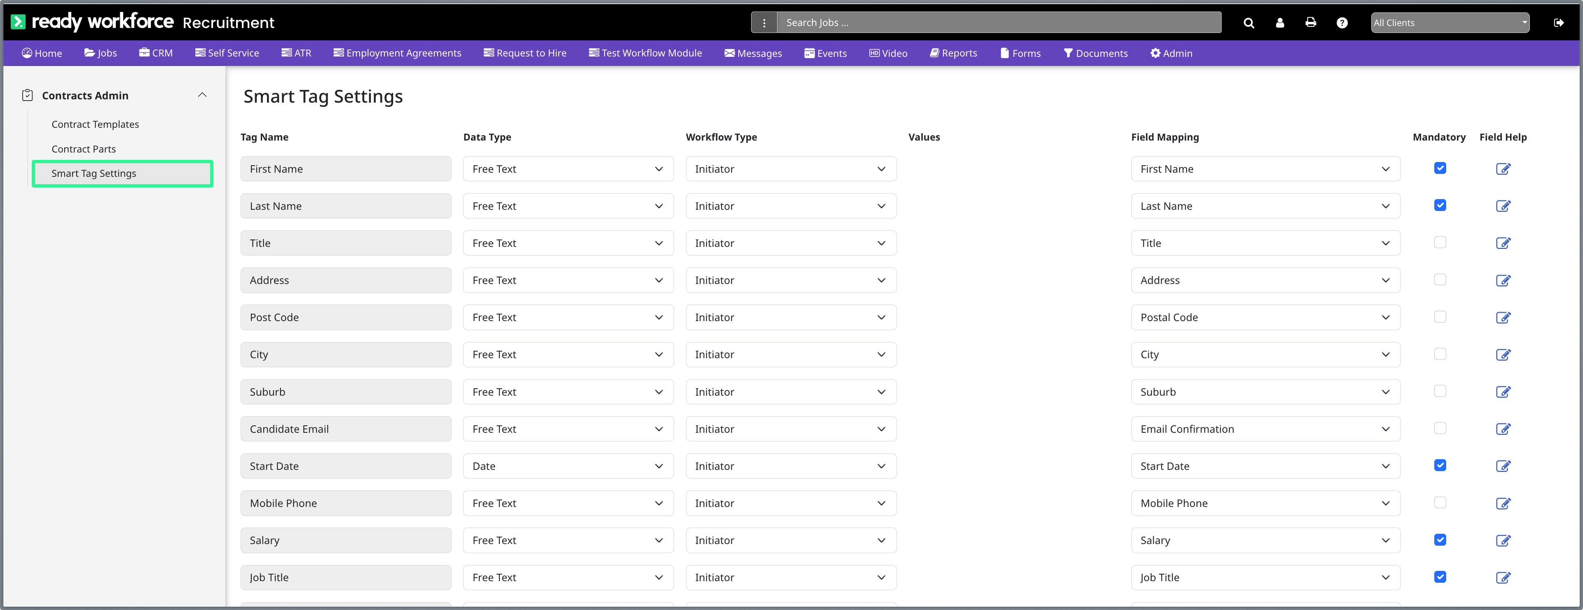Check Mandatory for City

(x=1440, y=354)
